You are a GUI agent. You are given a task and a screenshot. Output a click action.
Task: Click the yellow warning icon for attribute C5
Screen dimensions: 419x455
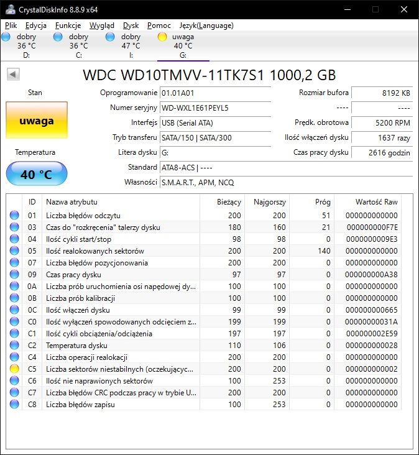(x=14, y=369)
